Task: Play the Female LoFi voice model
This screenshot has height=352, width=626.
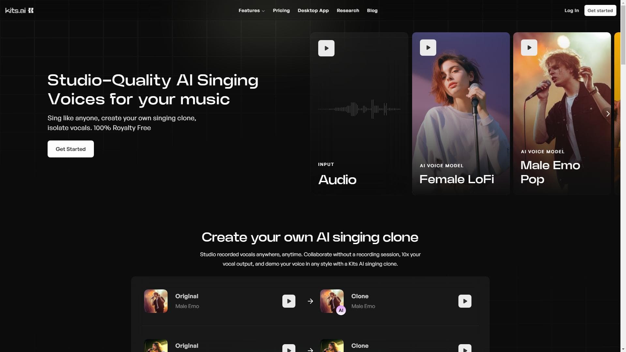Action: coord(428,48)
